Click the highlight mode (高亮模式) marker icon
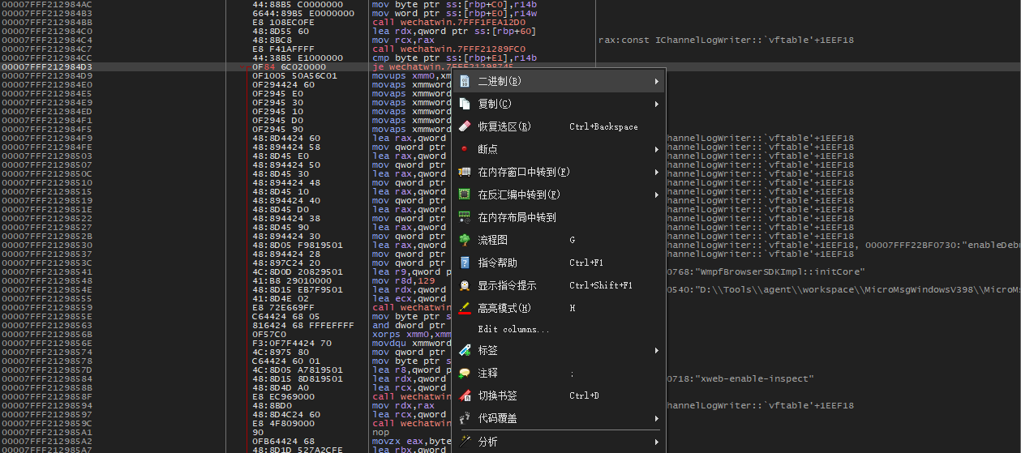This screenshot has height=453, width=1021. [x=465, y=308]
